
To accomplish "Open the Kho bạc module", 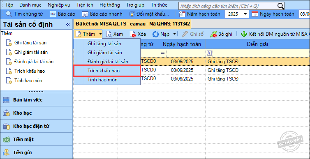I will point(37,113).
